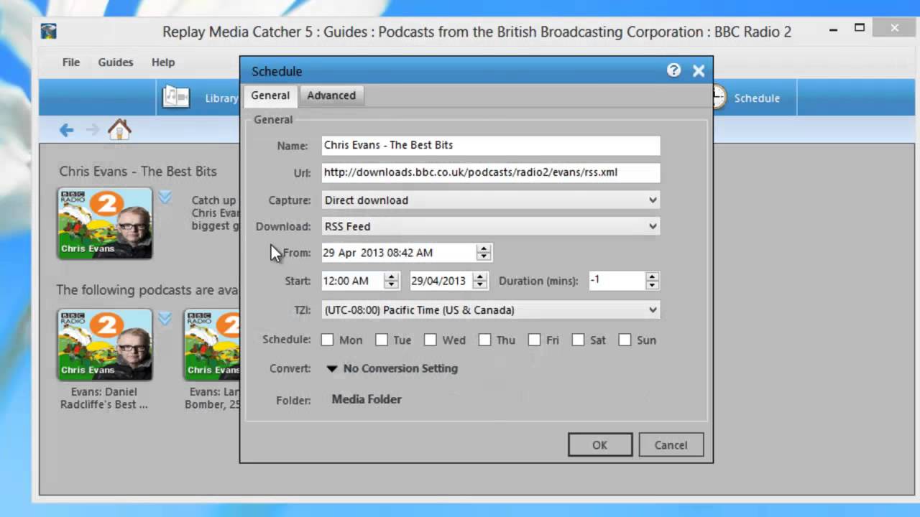Click the Schedule toolbar label
Image resolution: width=920 pixels, height=517 pixels.
757,98
